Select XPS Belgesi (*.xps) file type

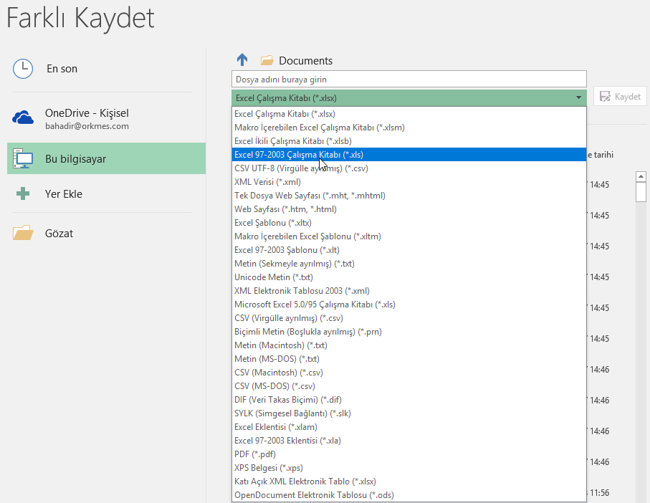point(409,468)
